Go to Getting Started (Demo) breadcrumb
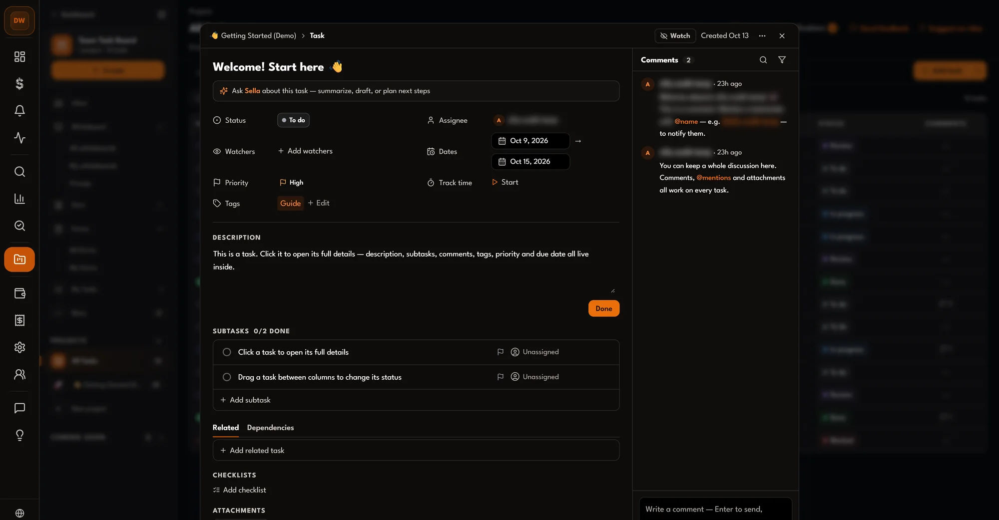This screenshot has width=999, height=520. click(254, 36)
